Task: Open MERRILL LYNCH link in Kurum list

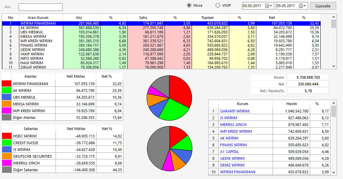Action: click(x=233, y=125)
